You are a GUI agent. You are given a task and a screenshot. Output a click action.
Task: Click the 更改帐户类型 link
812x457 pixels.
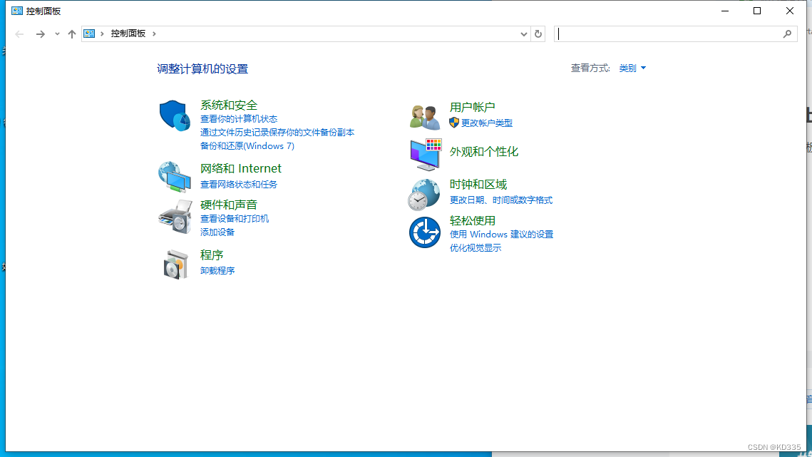click(487, 123)
